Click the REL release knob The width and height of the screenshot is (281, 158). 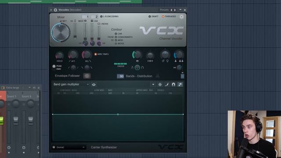click(87, 54)
